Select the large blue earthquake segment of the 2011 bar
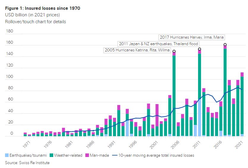This screenshot has height=168, width=248. [x=200, y=117]
